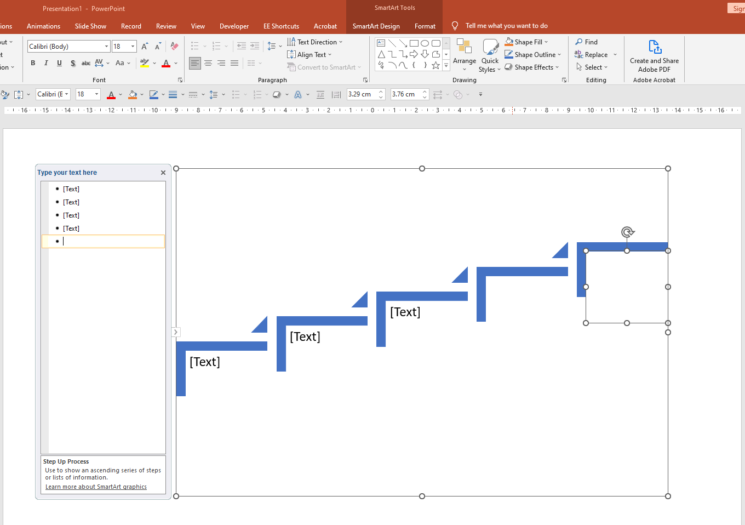Click the quick toolbar dash style icon
The width and height of the screenshot is (745, 525).
tap(193, 95)
